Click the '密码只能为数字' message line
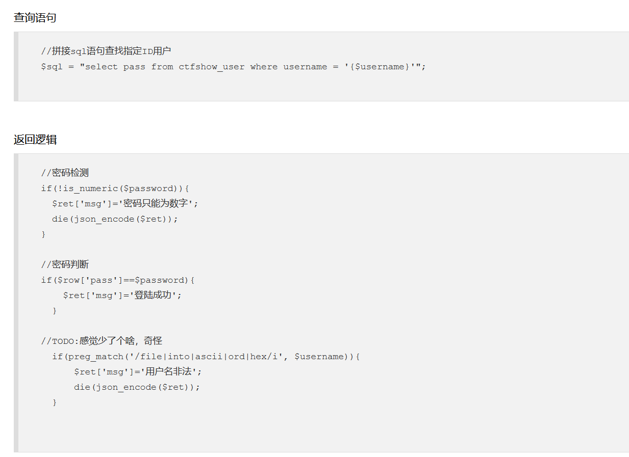629x457 pixels. pos(125,203)
